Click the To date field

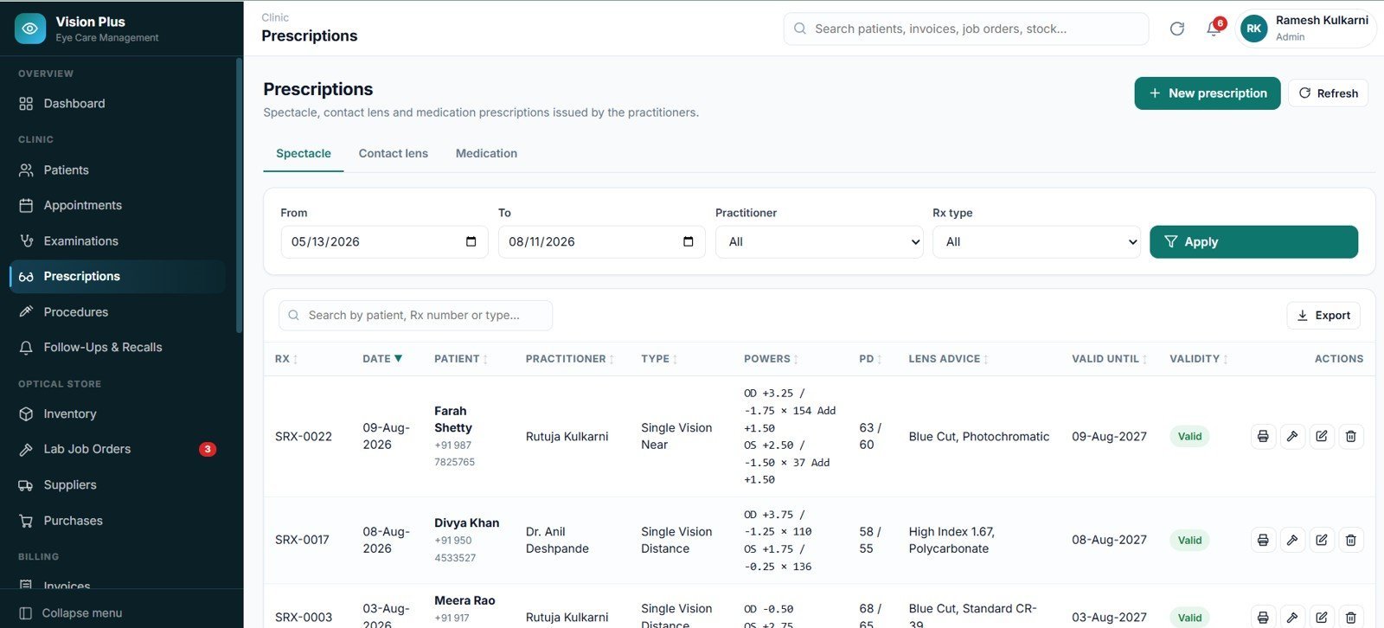click(x=601, y=242)
